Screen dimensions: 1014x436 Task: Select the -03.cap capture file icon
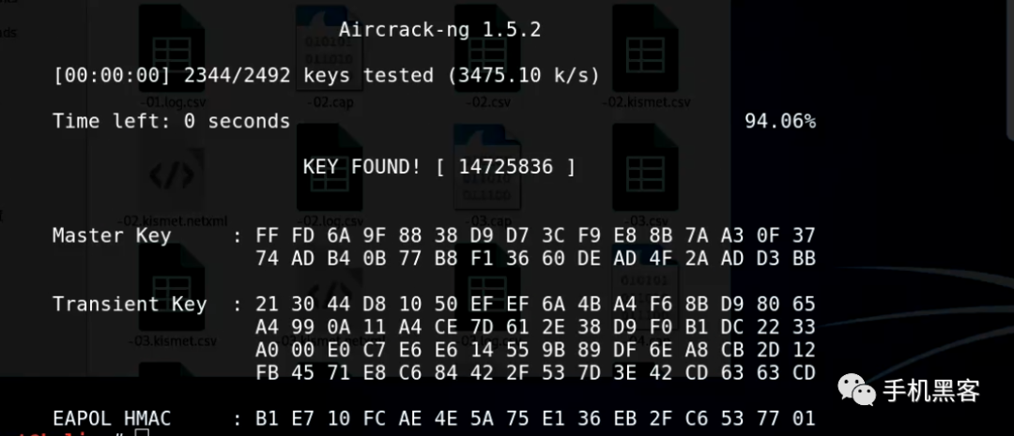point(487,168)
